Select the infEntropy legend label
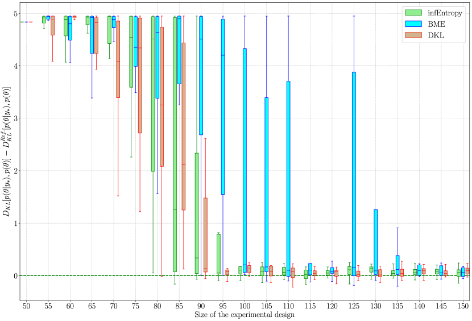Image resolution: width=472 pixels, height=321 pixels. tap(445, 13)
